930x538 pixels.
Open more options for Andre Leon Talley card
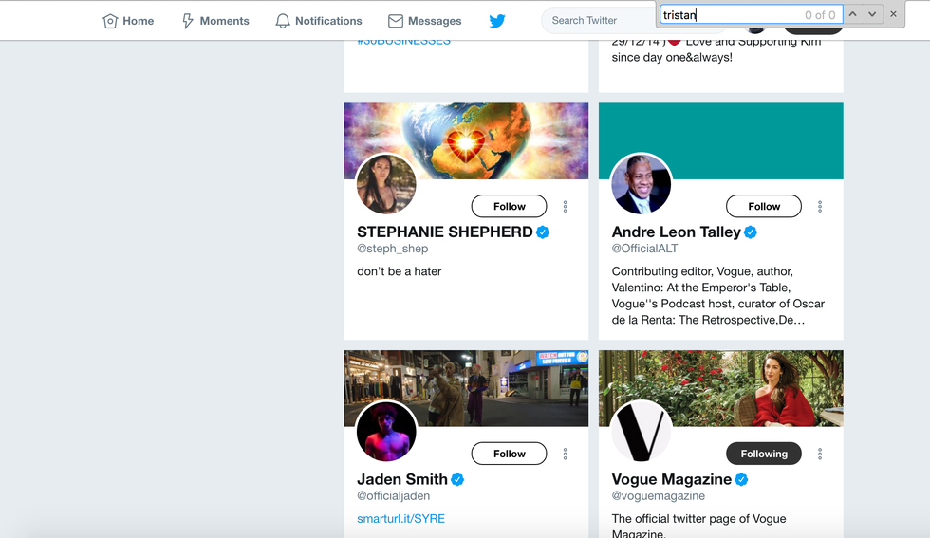coord(820,206)
